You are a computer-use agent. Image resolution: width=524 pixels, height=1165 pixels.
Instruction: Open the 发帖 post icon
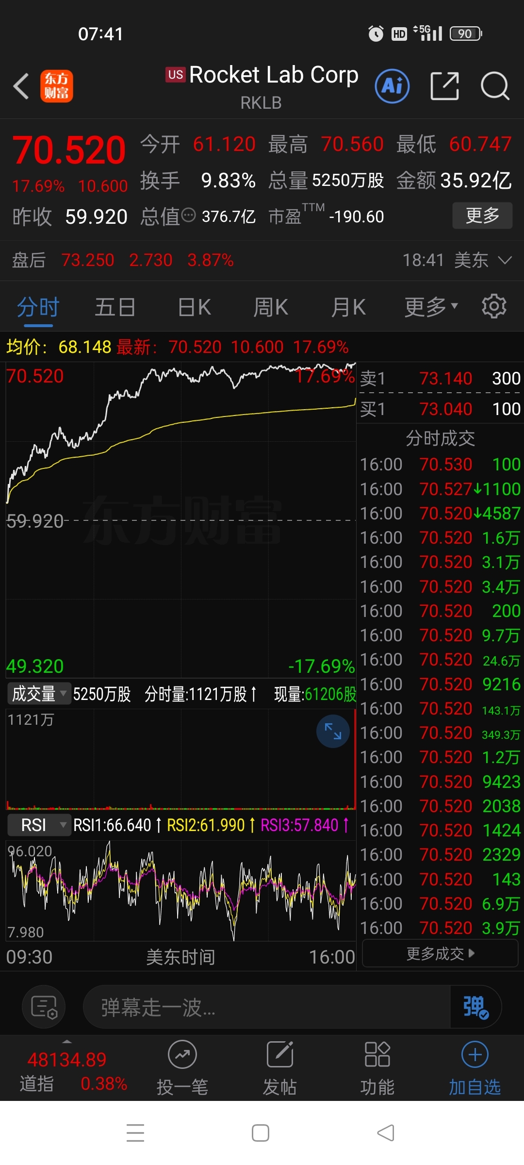coord(280,1068)
